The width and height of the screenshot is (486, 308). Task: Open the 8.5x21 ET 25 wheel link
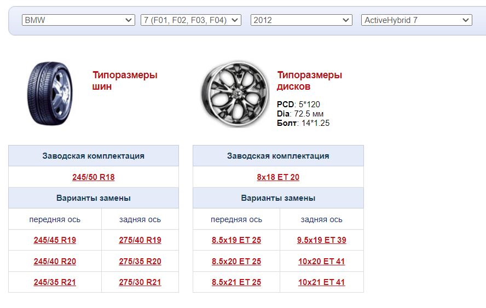tap(236, 283)
